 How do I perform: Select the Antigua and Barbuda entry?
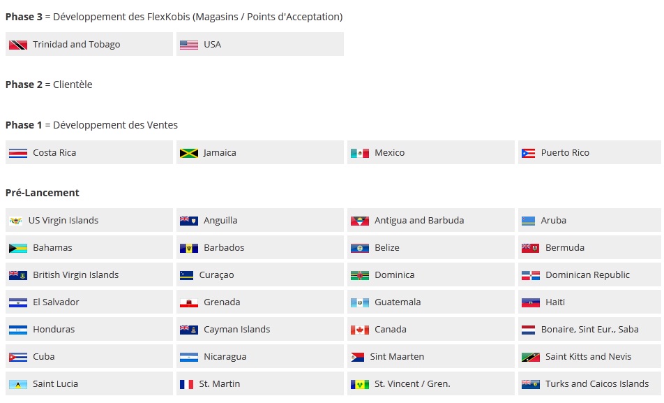pos(430,220)
